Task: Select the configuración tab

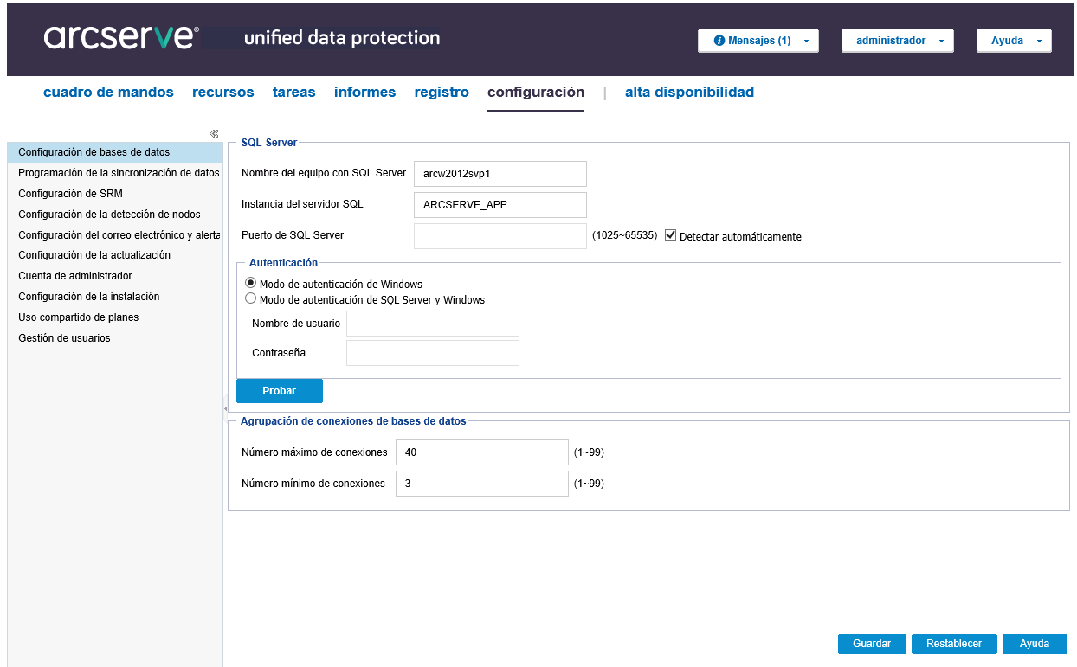Action: tap(536, 92)
